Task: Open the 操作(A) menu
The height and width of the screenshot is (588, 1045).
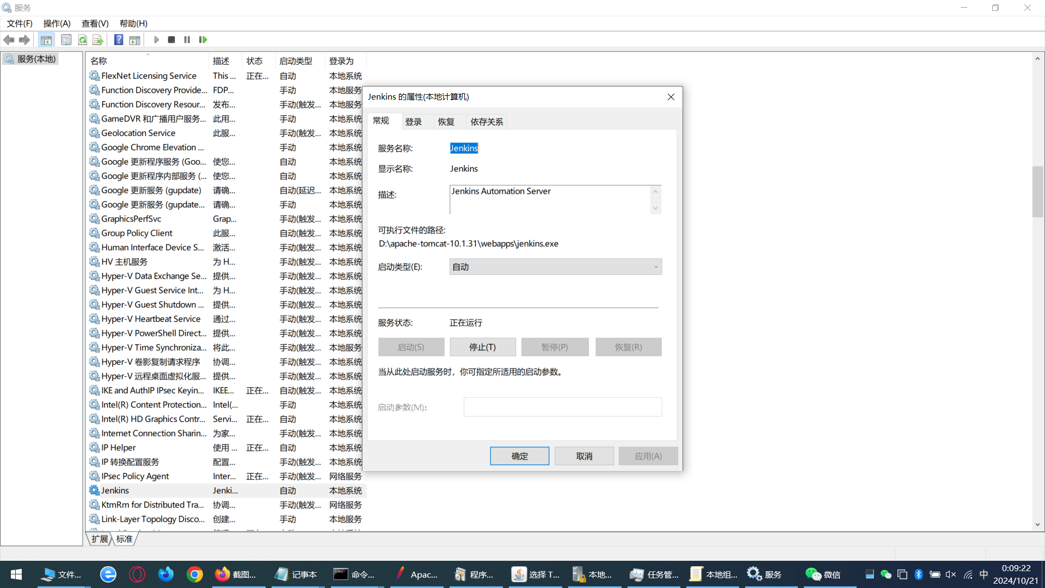Action: 57,23
